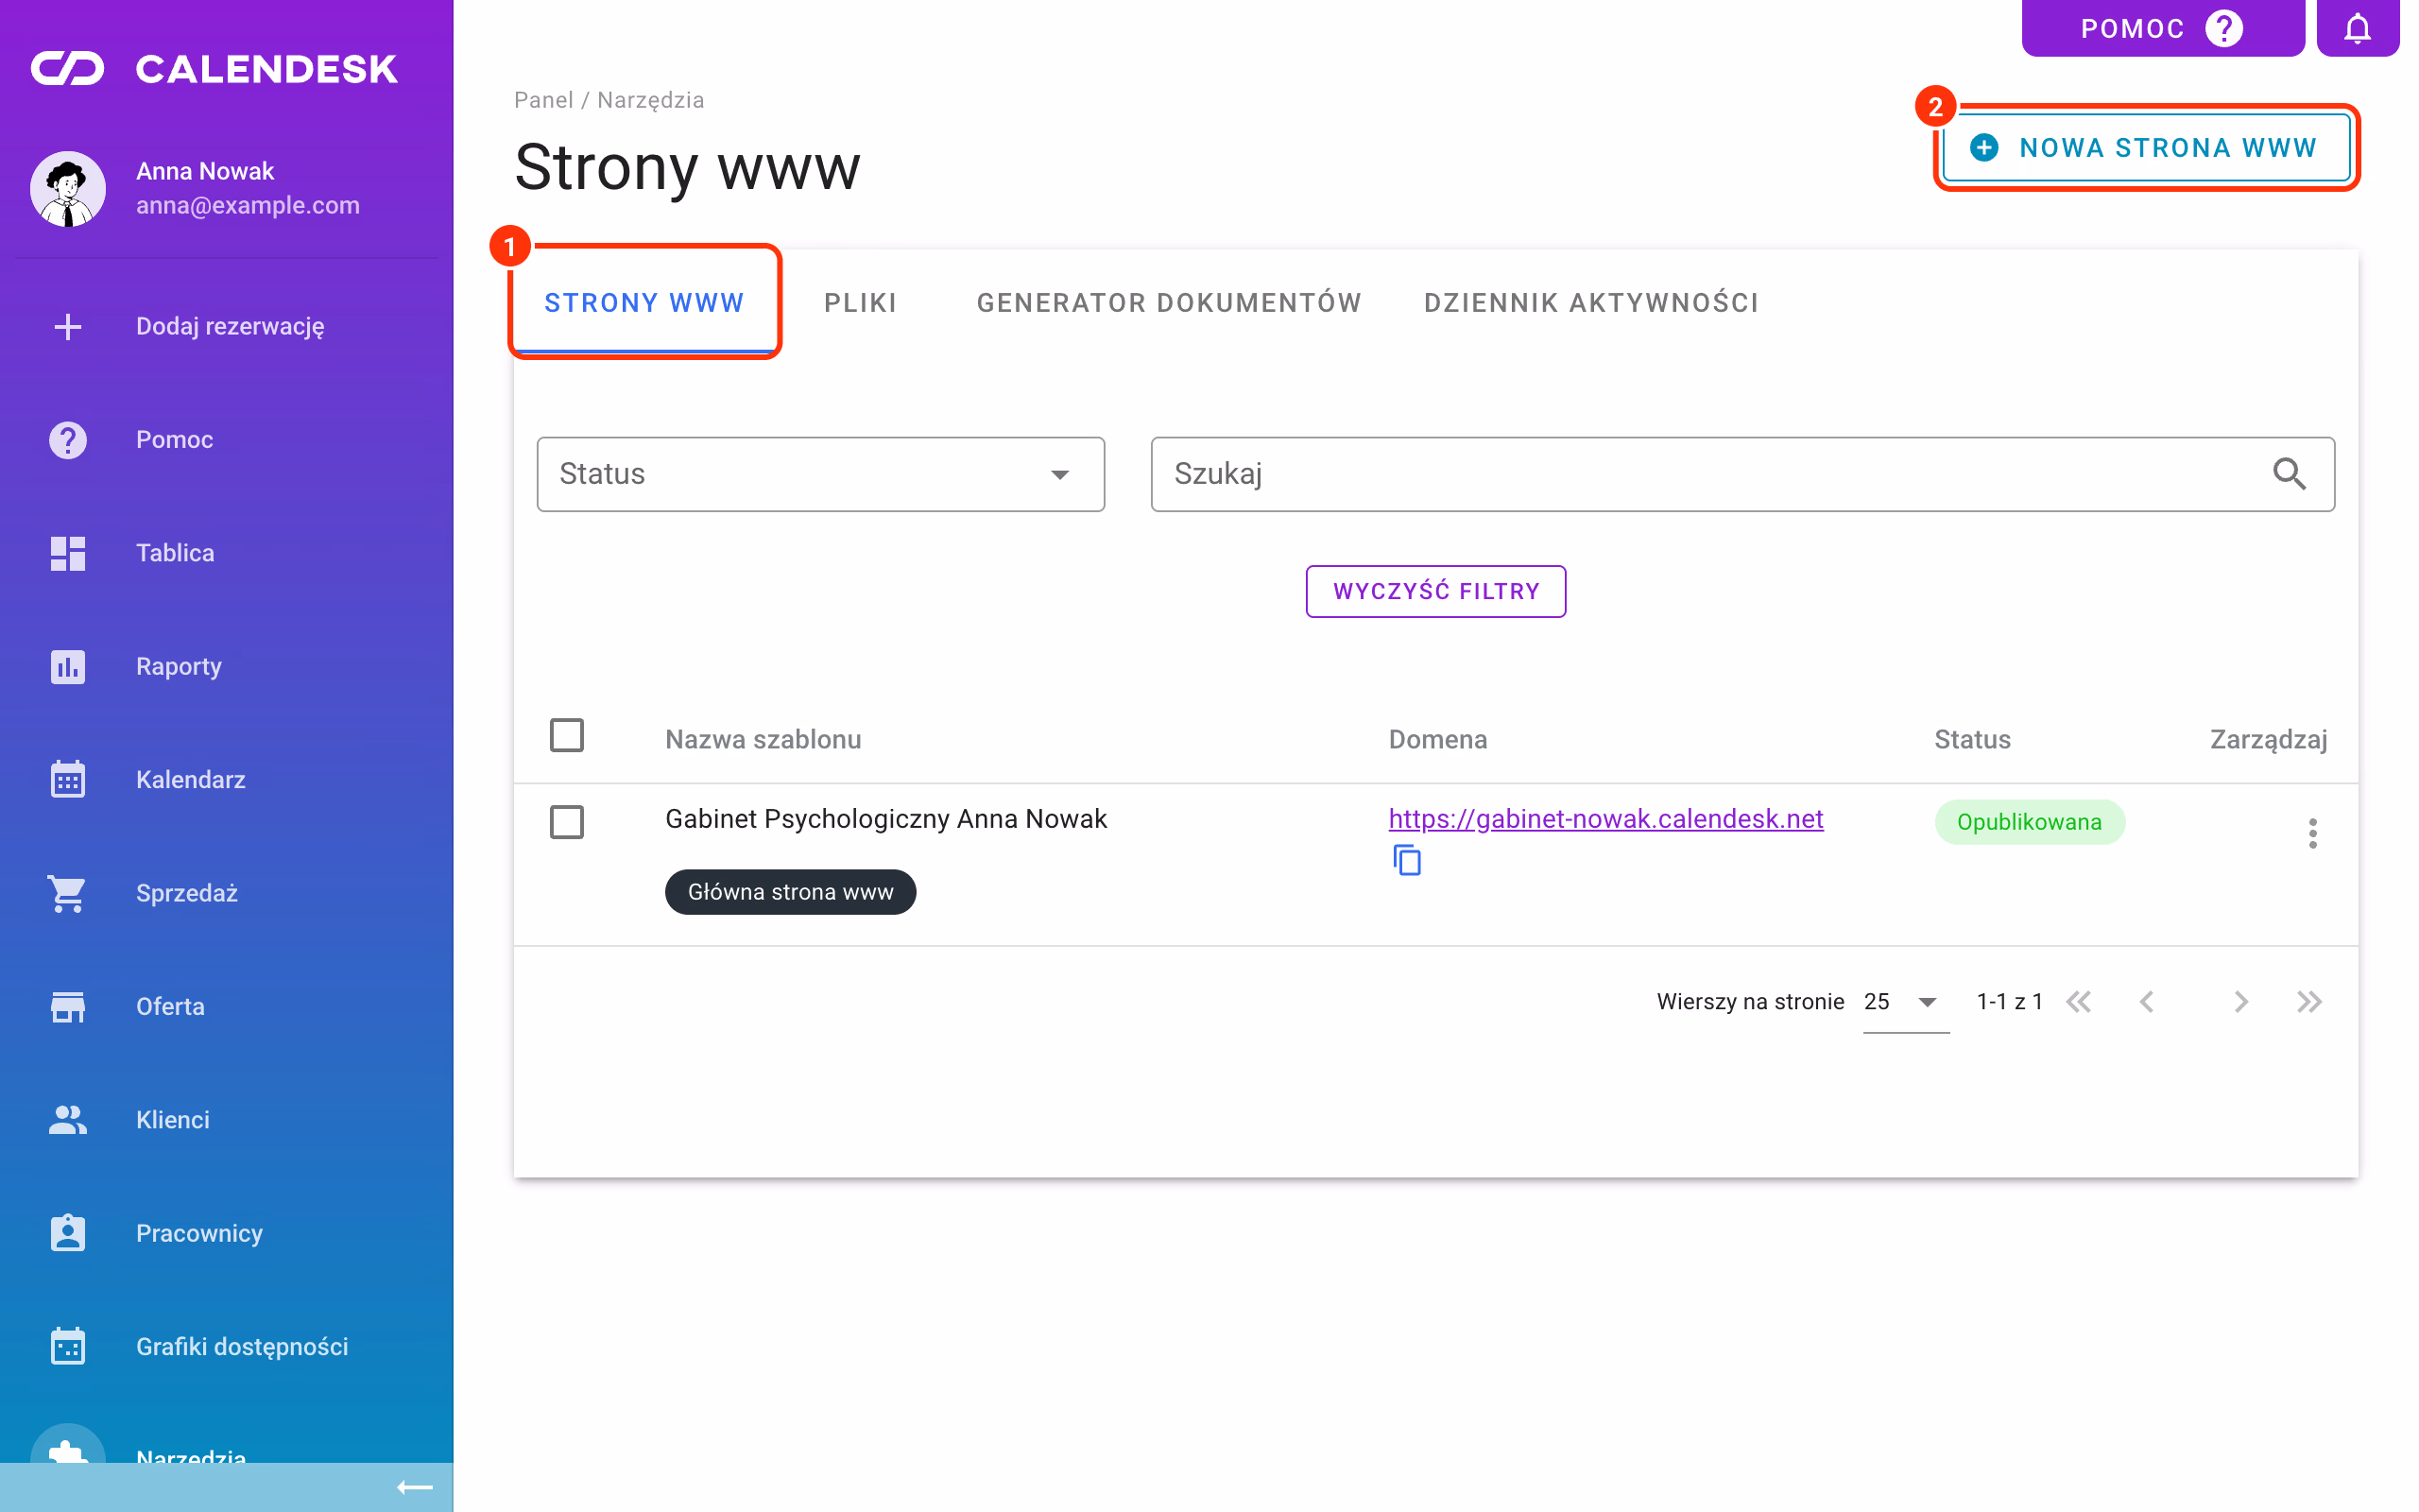
Task: Click the notifications bell icon
Action: point(2357,28)
